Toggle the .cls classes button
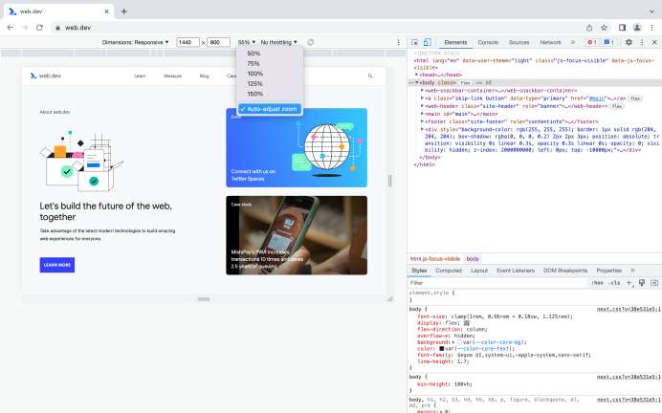 (x=615, y=283)
